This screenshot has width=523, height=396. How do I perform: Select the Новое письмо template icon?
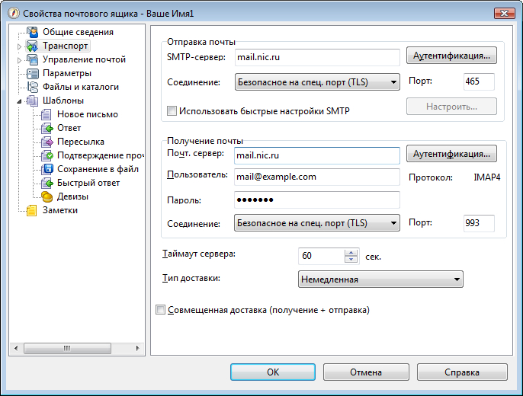46,114
